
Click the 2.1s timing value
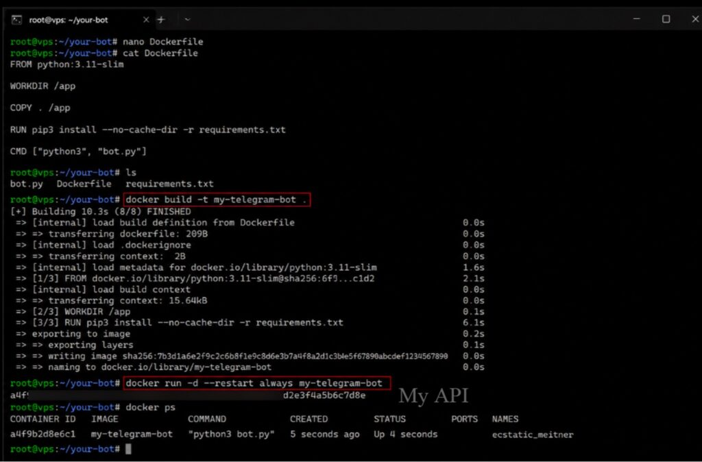pyautogui.click(x=474, y=278)
